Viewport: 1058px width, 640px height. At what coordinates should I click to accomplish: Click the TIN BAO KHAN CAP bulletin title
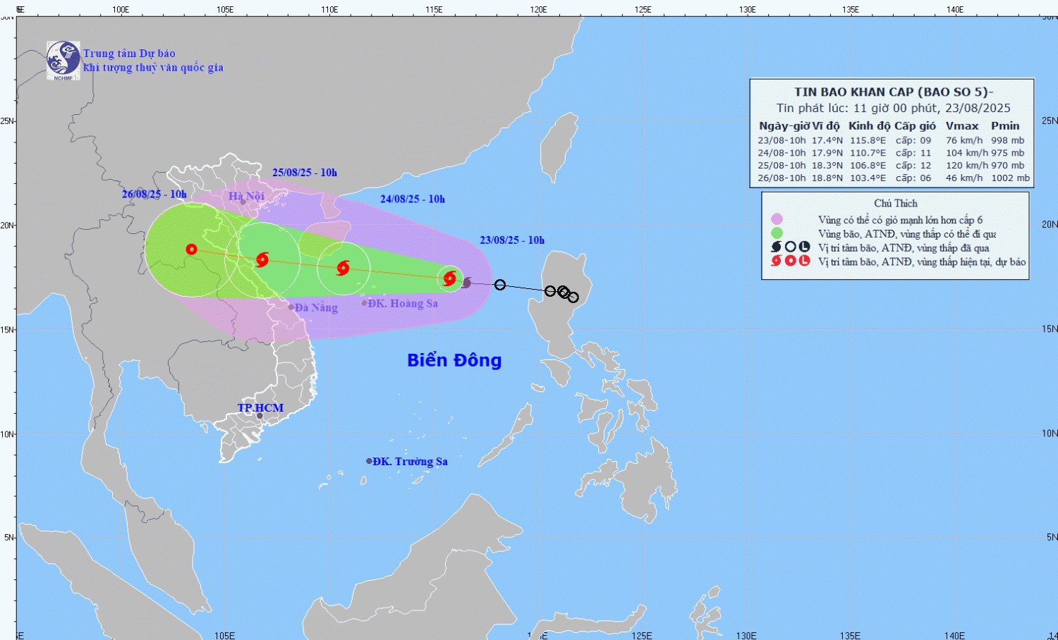click(893, 92)
